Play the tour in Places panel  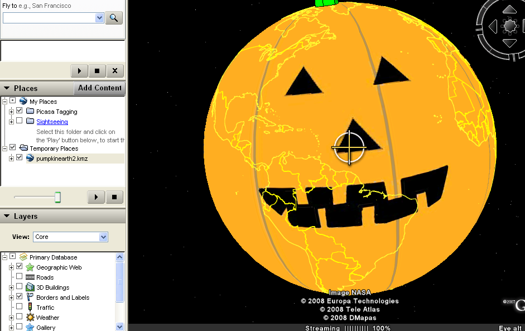pos(96,197)
